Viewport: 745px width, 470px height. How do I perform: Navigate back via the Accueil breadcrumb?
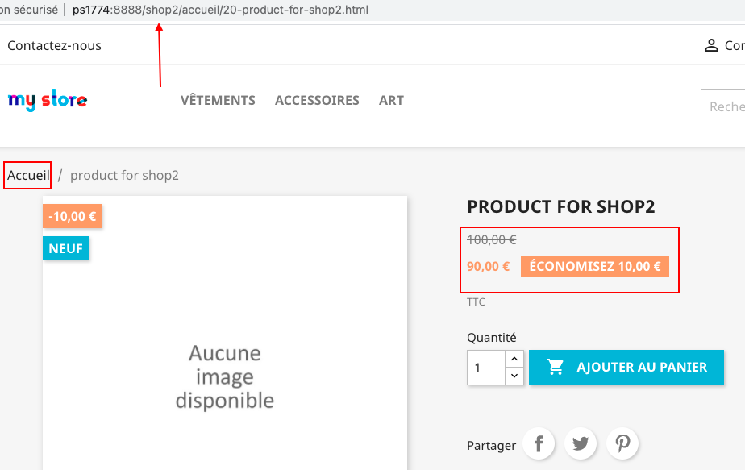click(27, 175)
